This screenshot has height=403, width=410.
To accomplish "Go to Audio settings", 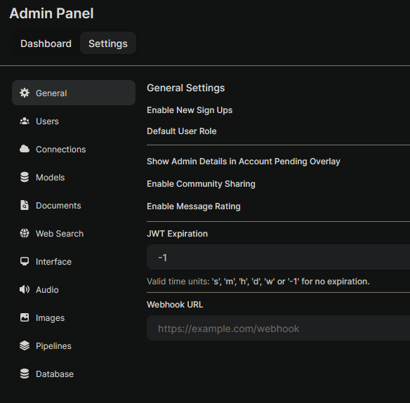I will point(74,289).
